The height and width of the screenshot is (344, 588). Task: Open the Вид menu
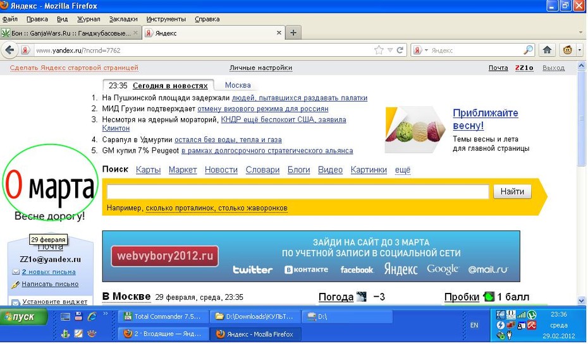[x=62, y=19]
